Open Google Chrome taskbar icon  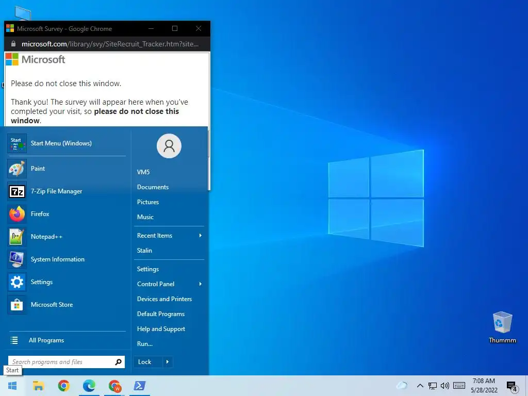click(63, 386)
